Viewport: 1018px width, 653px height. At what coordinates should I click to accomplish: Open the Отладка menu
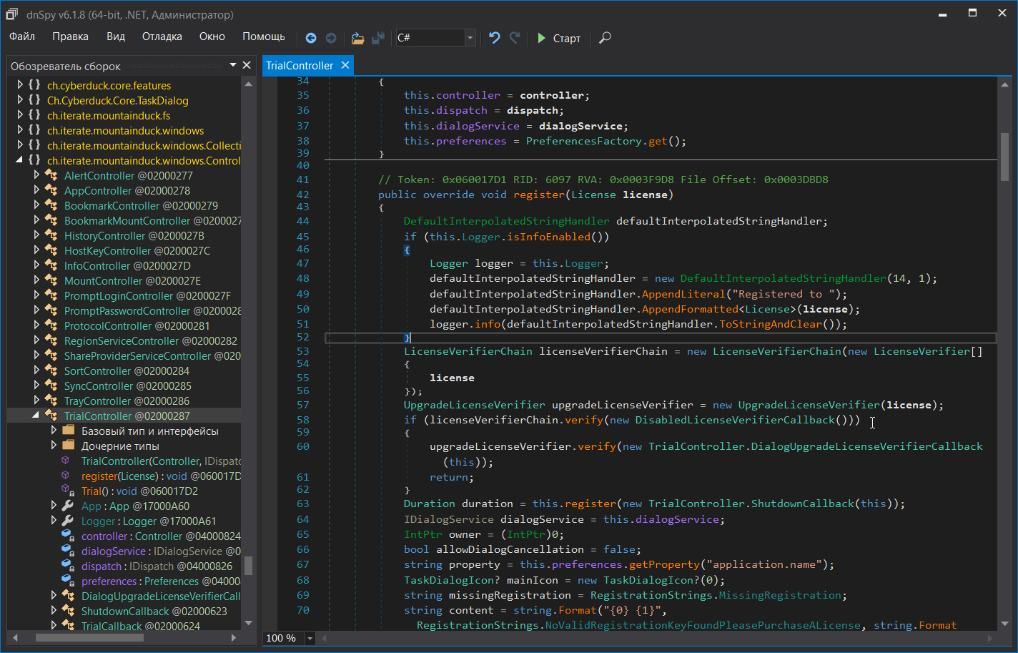click(162, 36)
